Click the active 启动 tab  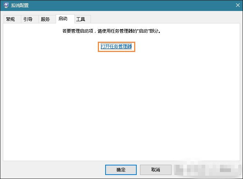(63, 19)
